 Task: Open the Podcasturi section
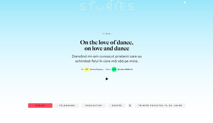pyautogui.click(x=93, y=106)
